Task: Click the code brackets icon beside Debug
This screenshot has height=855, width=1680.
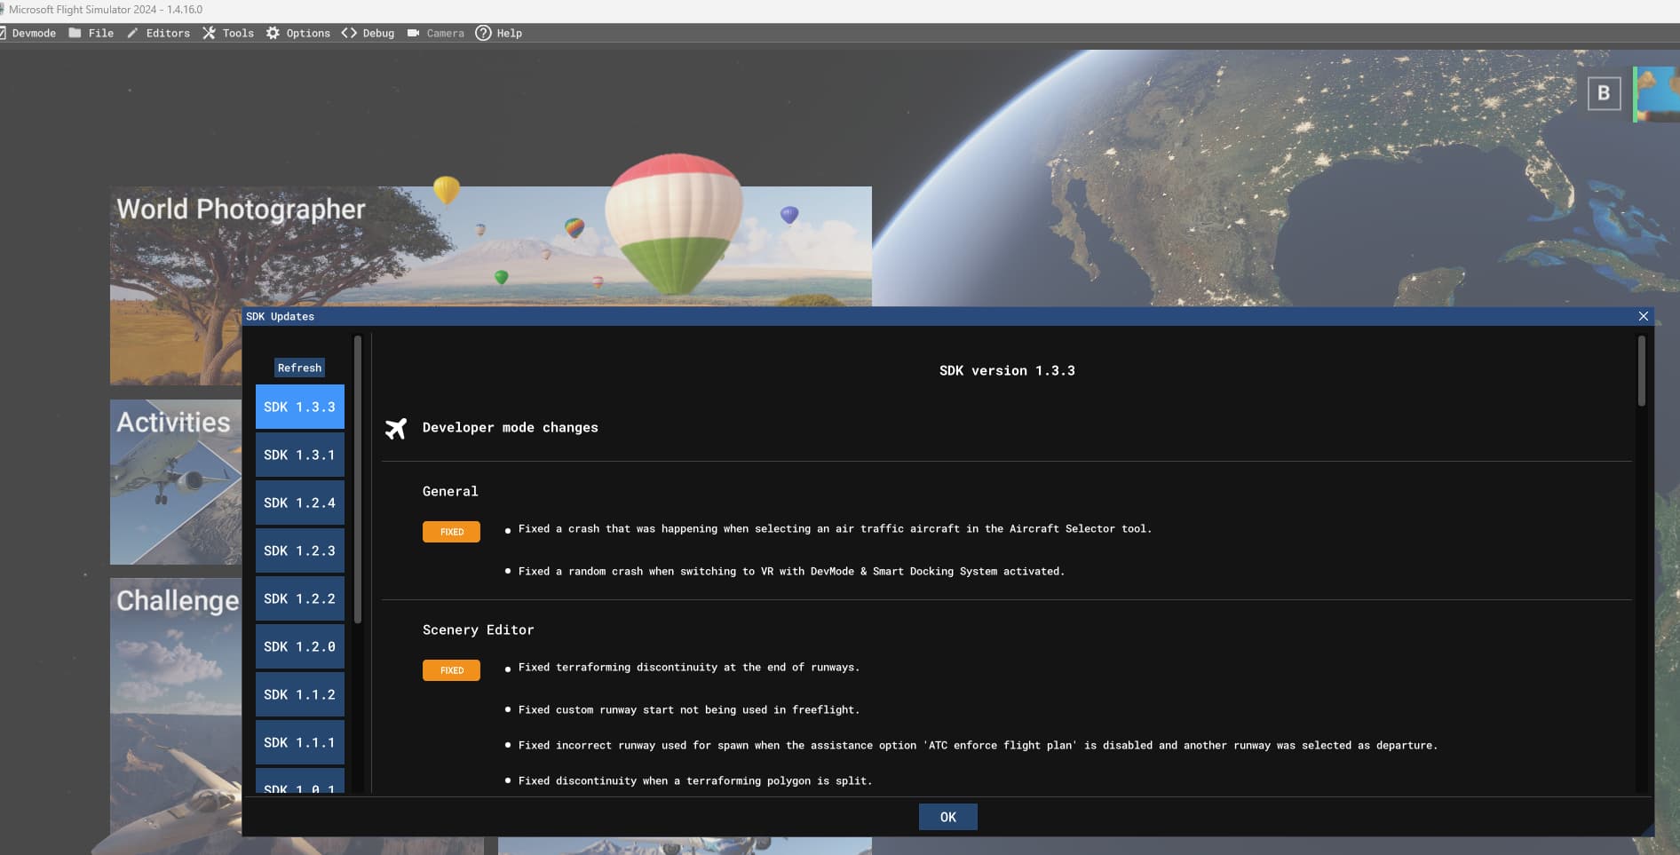Action: [349, 33]
